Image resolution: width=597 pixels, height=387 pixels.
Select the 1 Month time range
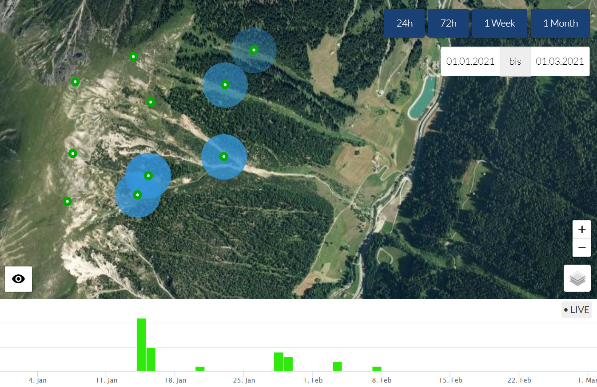[x=561, y=23]
